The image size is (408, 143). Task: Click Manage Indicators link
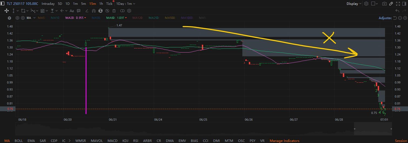[285, 141]
